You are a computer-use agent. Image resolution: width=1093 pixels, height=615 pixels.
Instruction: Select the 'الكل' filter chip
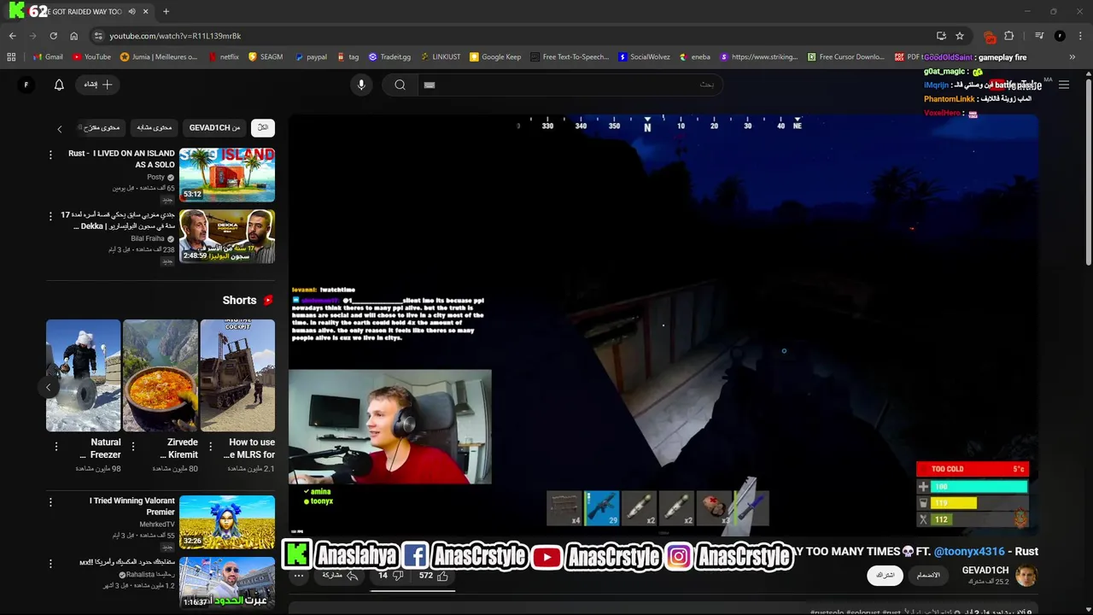coord(263,127)
